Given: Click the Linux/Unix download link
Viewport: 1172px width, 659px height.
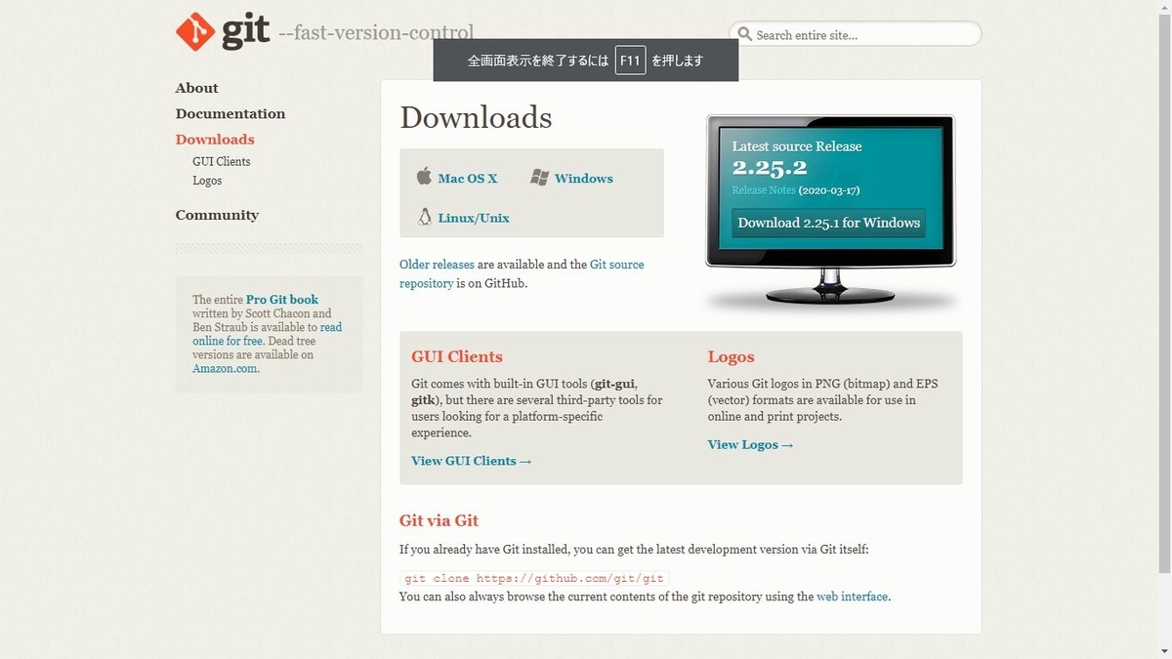Looking at the screenshot, I should (474, 218).
